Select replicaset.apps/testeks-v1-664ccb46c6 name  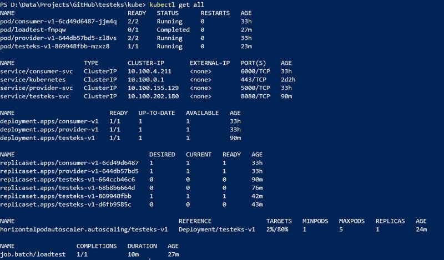67,180
